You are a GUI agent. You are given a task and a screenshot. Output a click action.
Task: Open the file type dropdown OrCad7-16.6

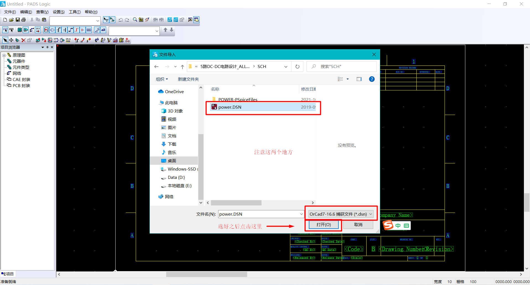click(341, 214)
